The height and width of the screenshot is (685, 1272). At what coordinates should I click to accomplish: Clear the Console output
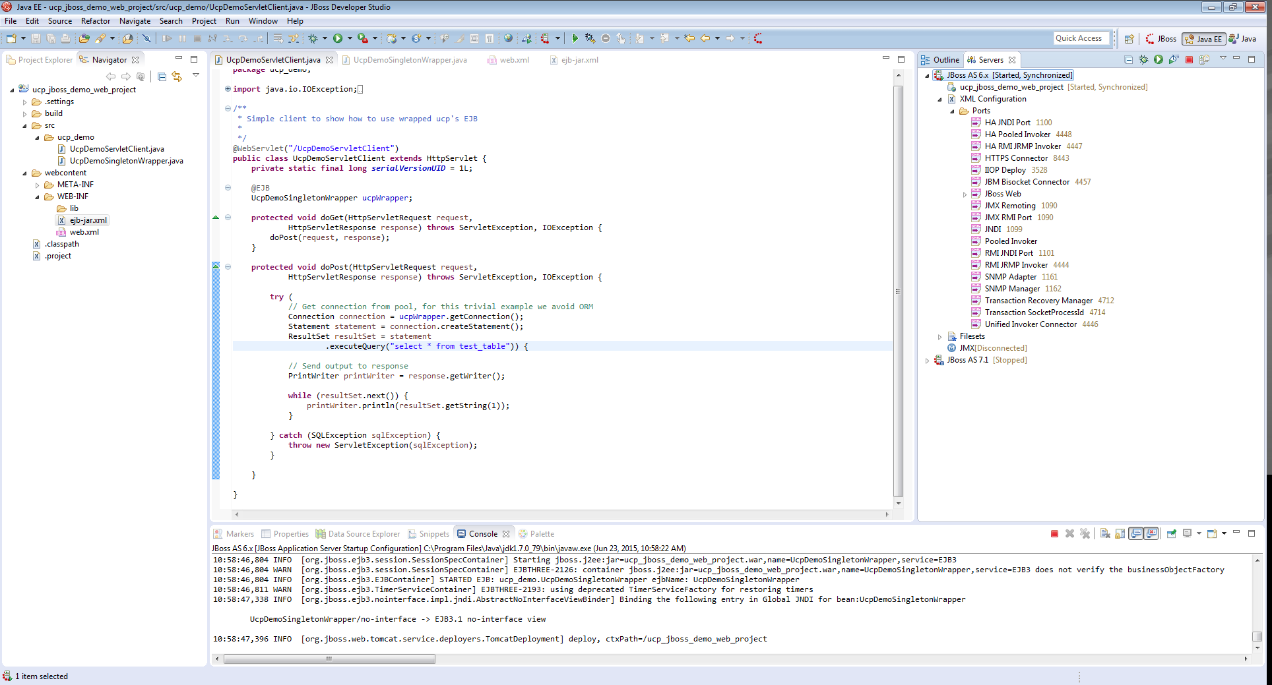pyautogui.click(x=1104, y=534)
